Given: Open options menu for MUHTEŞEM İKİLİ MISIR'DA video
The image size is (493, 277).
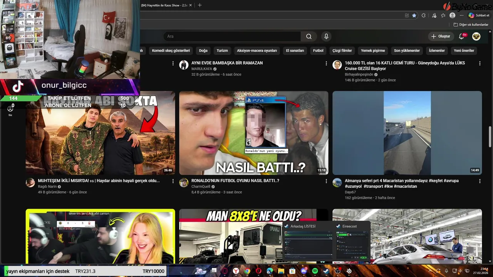Looking at the screenshot, I should click(173, 181).
